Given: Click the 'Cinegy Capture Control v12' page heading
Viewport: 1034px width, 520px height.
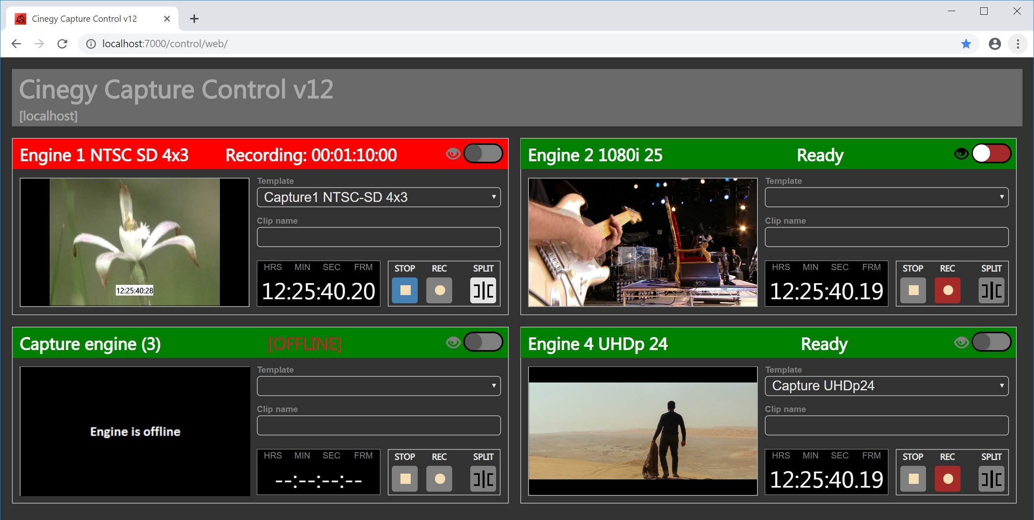Looking at the screenshot, I should click(x=176, y=89).
